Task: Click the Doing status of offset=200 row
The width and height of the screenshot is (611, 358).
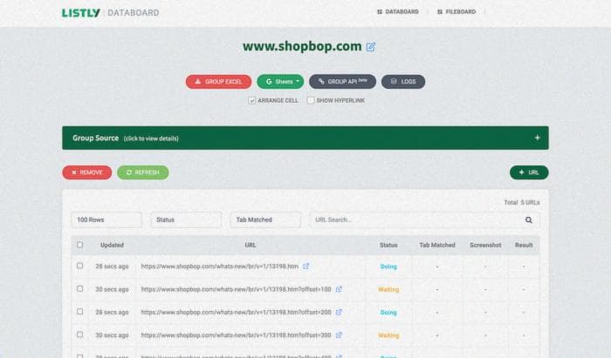Action: pos(388,313)
